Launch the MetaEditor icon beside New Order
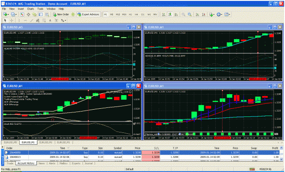 click(73, 15)
